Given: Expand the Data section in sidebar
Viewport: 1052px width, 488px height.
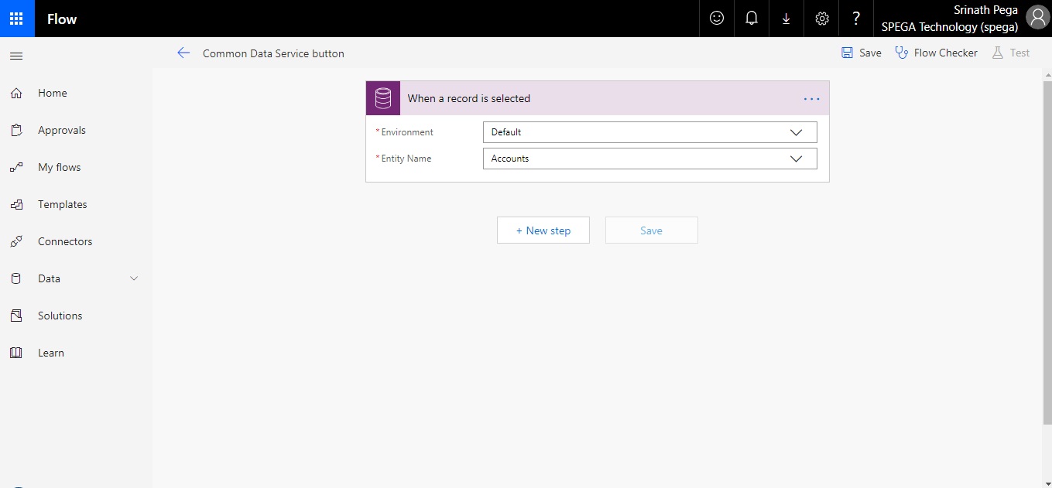Looking at the screenshot, I should click(133, 278).
